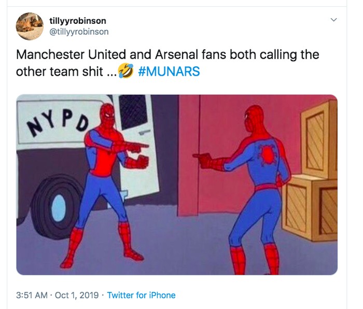Click the stacked wooden crates in the image
Viewport: 363px width, 309px height.
coord(314,176)
